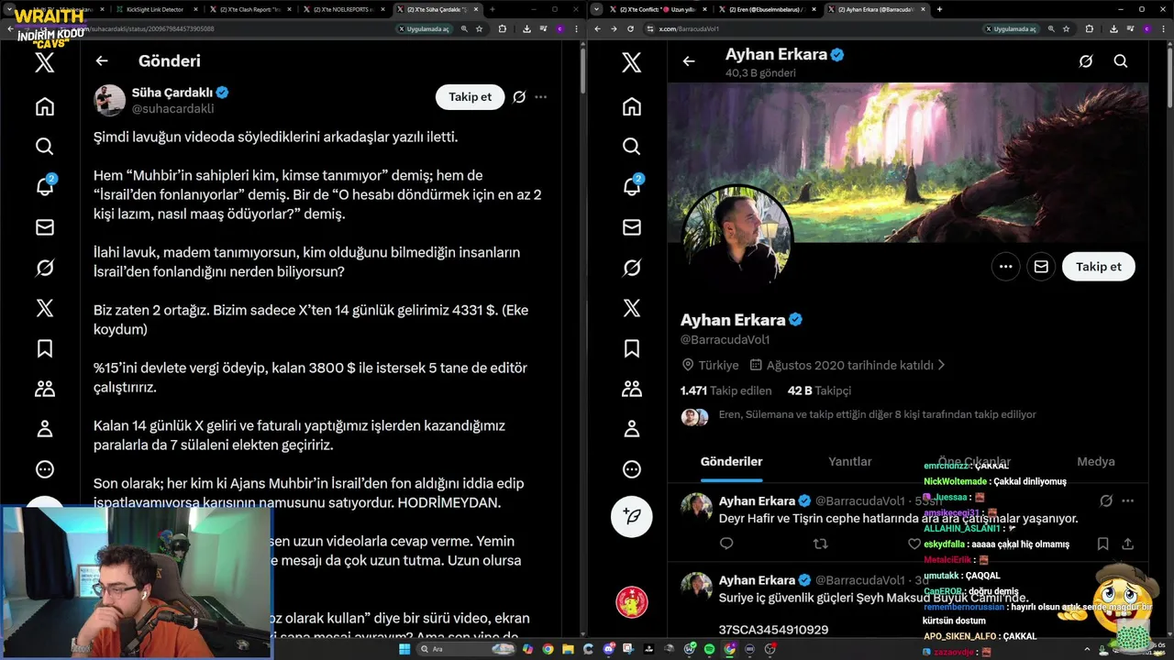Bookmark the Deyr Hafir post
1174x660 pixels.
coord(1102,544)
